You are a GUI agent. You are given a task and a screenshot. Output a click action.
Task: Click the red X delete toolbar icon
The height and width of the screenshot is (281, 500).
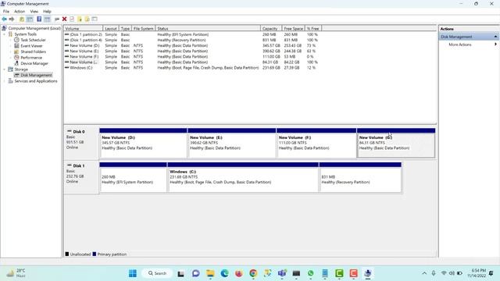[x=64, y=19]
